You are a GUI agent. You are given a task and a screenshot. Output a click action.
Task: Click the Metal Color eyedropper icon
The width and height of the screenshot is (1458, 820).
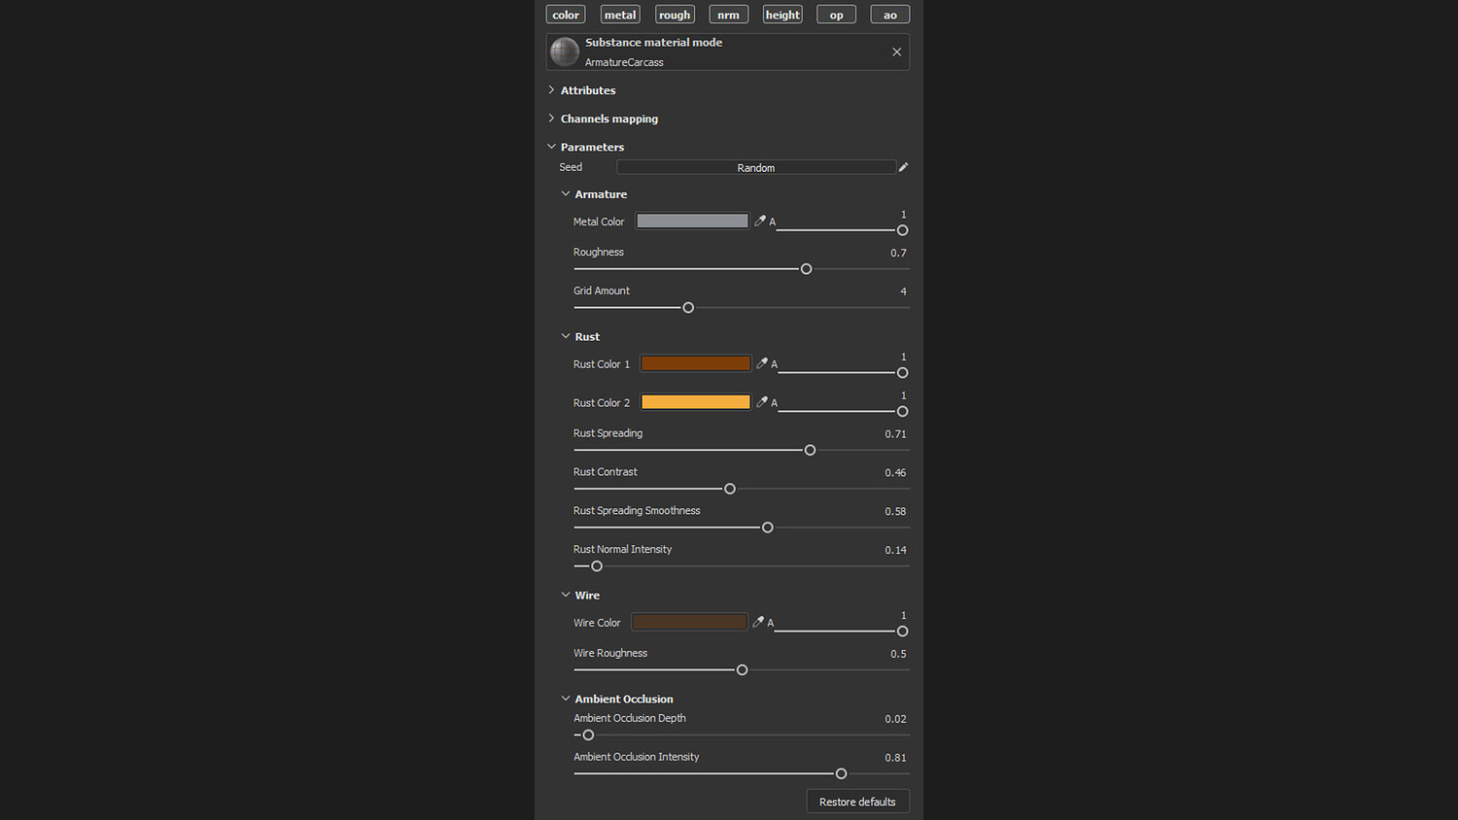(x=760, y=222)
